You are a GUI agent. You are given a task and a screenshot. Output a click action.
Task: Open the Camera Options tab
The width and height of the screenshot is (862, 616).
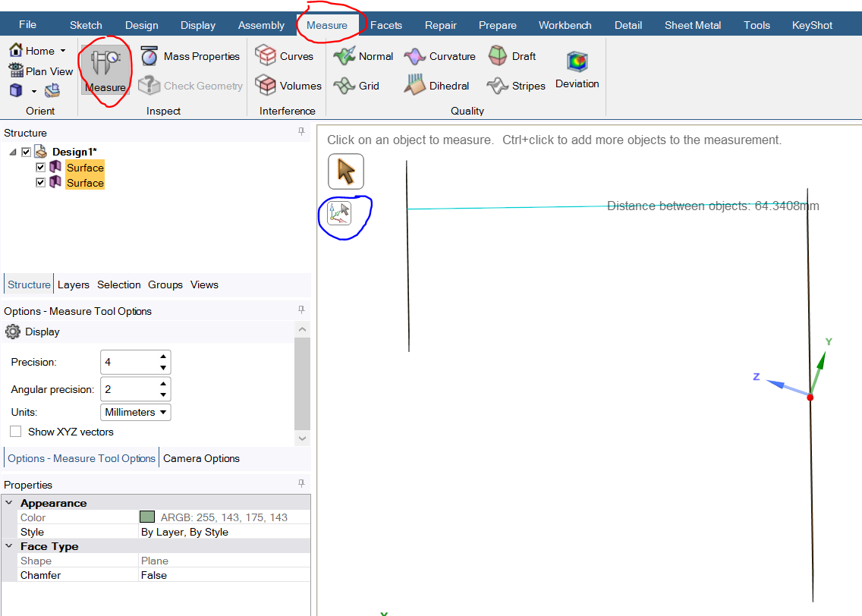[201, 458]
